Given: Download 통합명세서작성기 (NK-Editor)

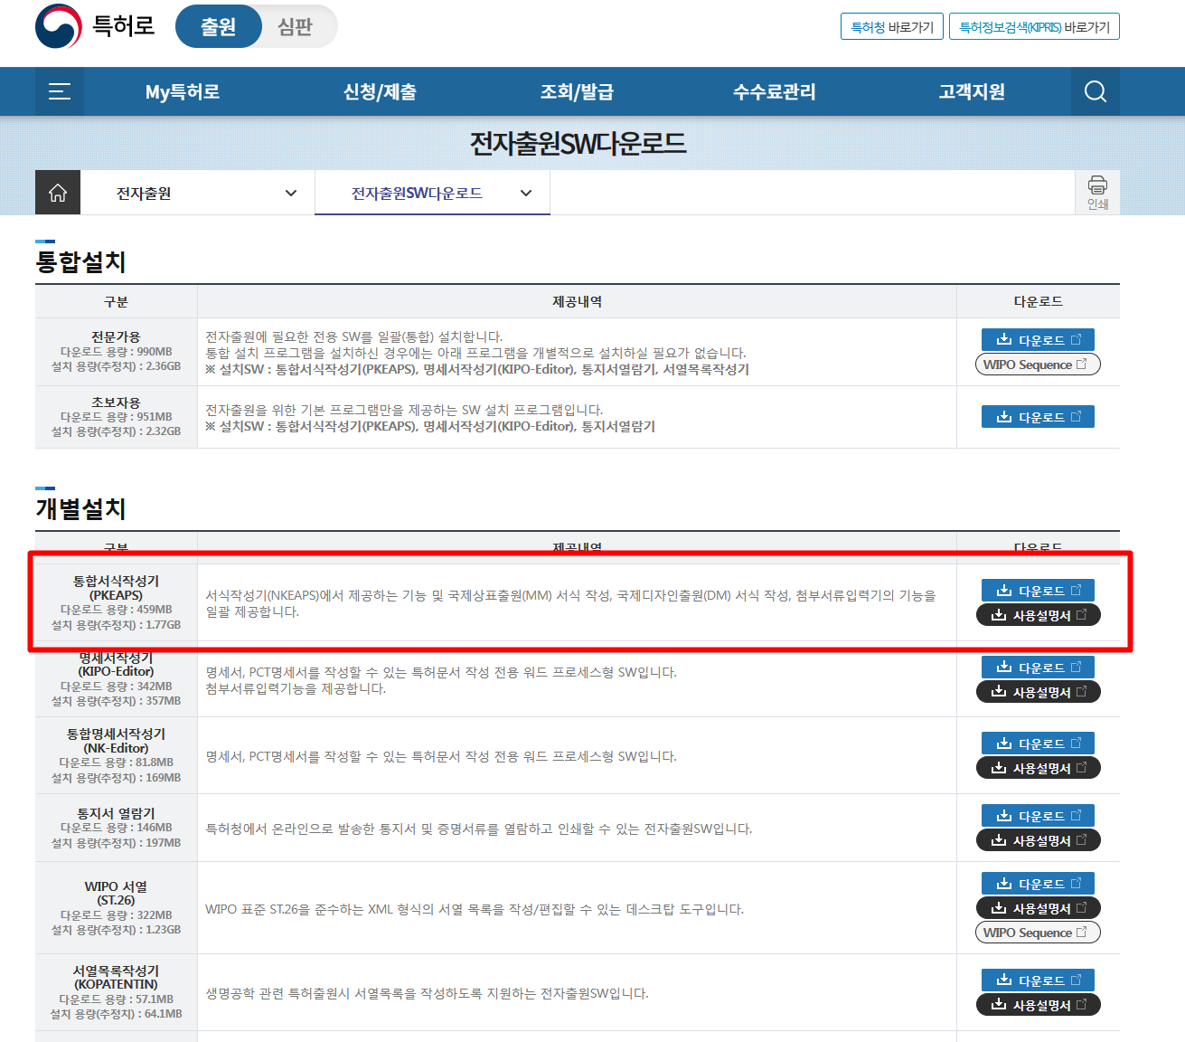Looking at the screenshot, I should tap(1038, 744).
